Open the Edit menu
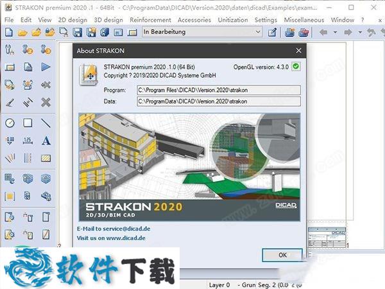 (26, 20)
